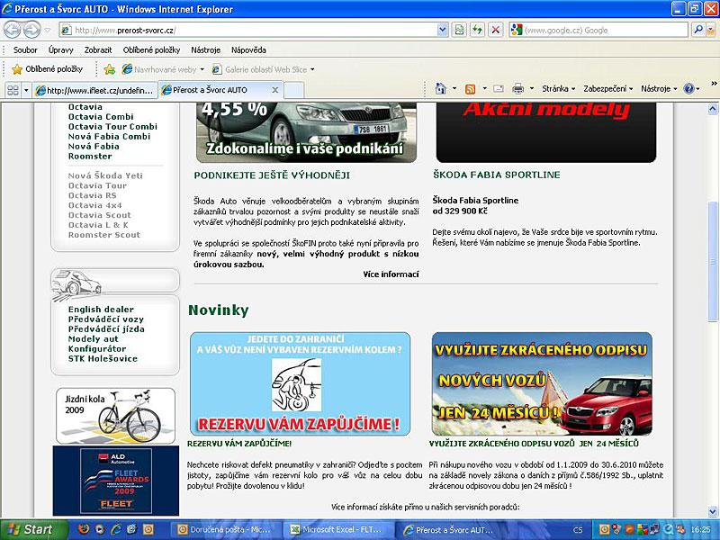Click the Více informací link
The height and width of the screenshot is (540, 720).
click(x=391, y=274)
